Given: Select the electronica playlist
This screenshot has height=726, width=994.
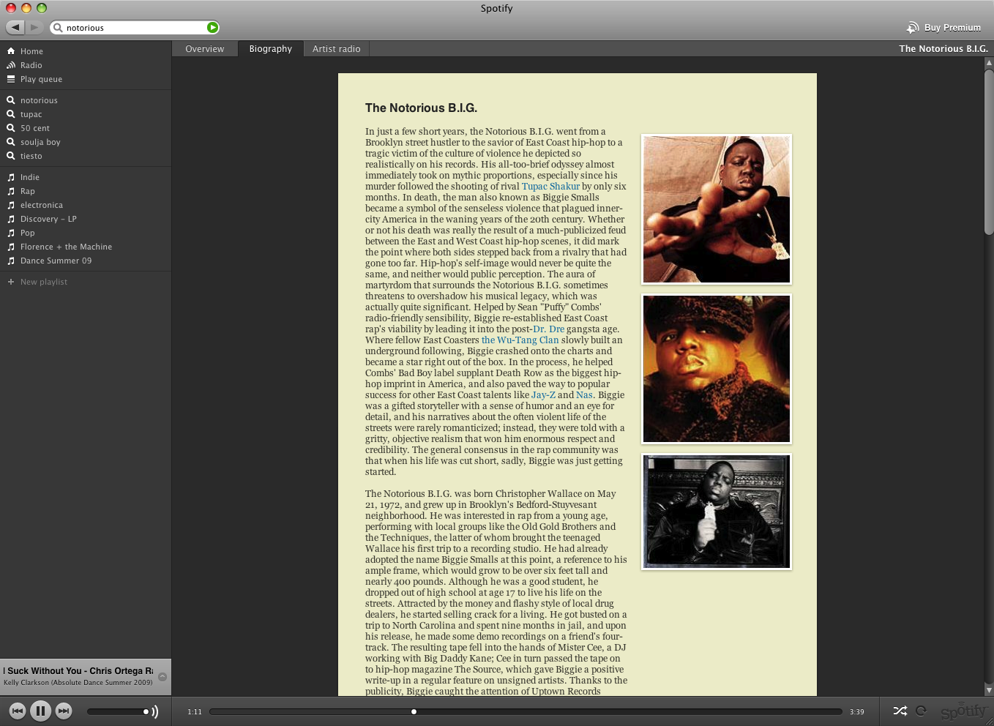Looking at the screenshot, I should point(86,205).
